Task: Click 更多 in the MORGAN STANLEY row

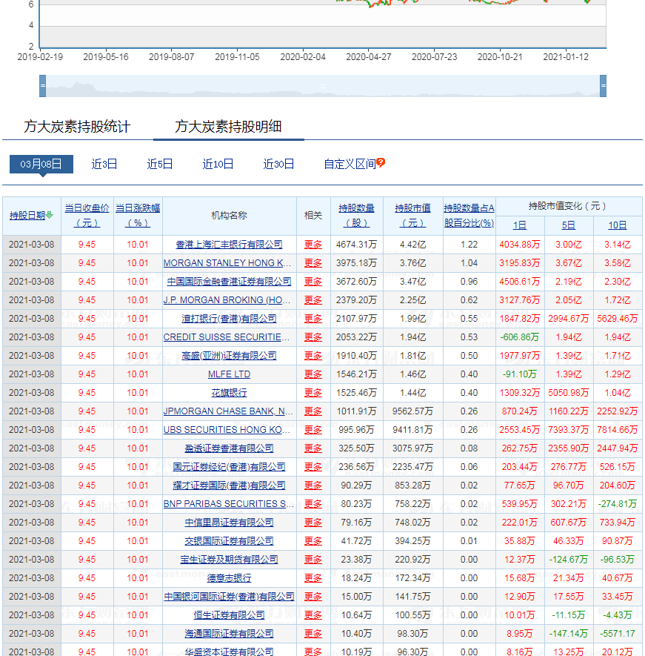Action: click(313, 262)
